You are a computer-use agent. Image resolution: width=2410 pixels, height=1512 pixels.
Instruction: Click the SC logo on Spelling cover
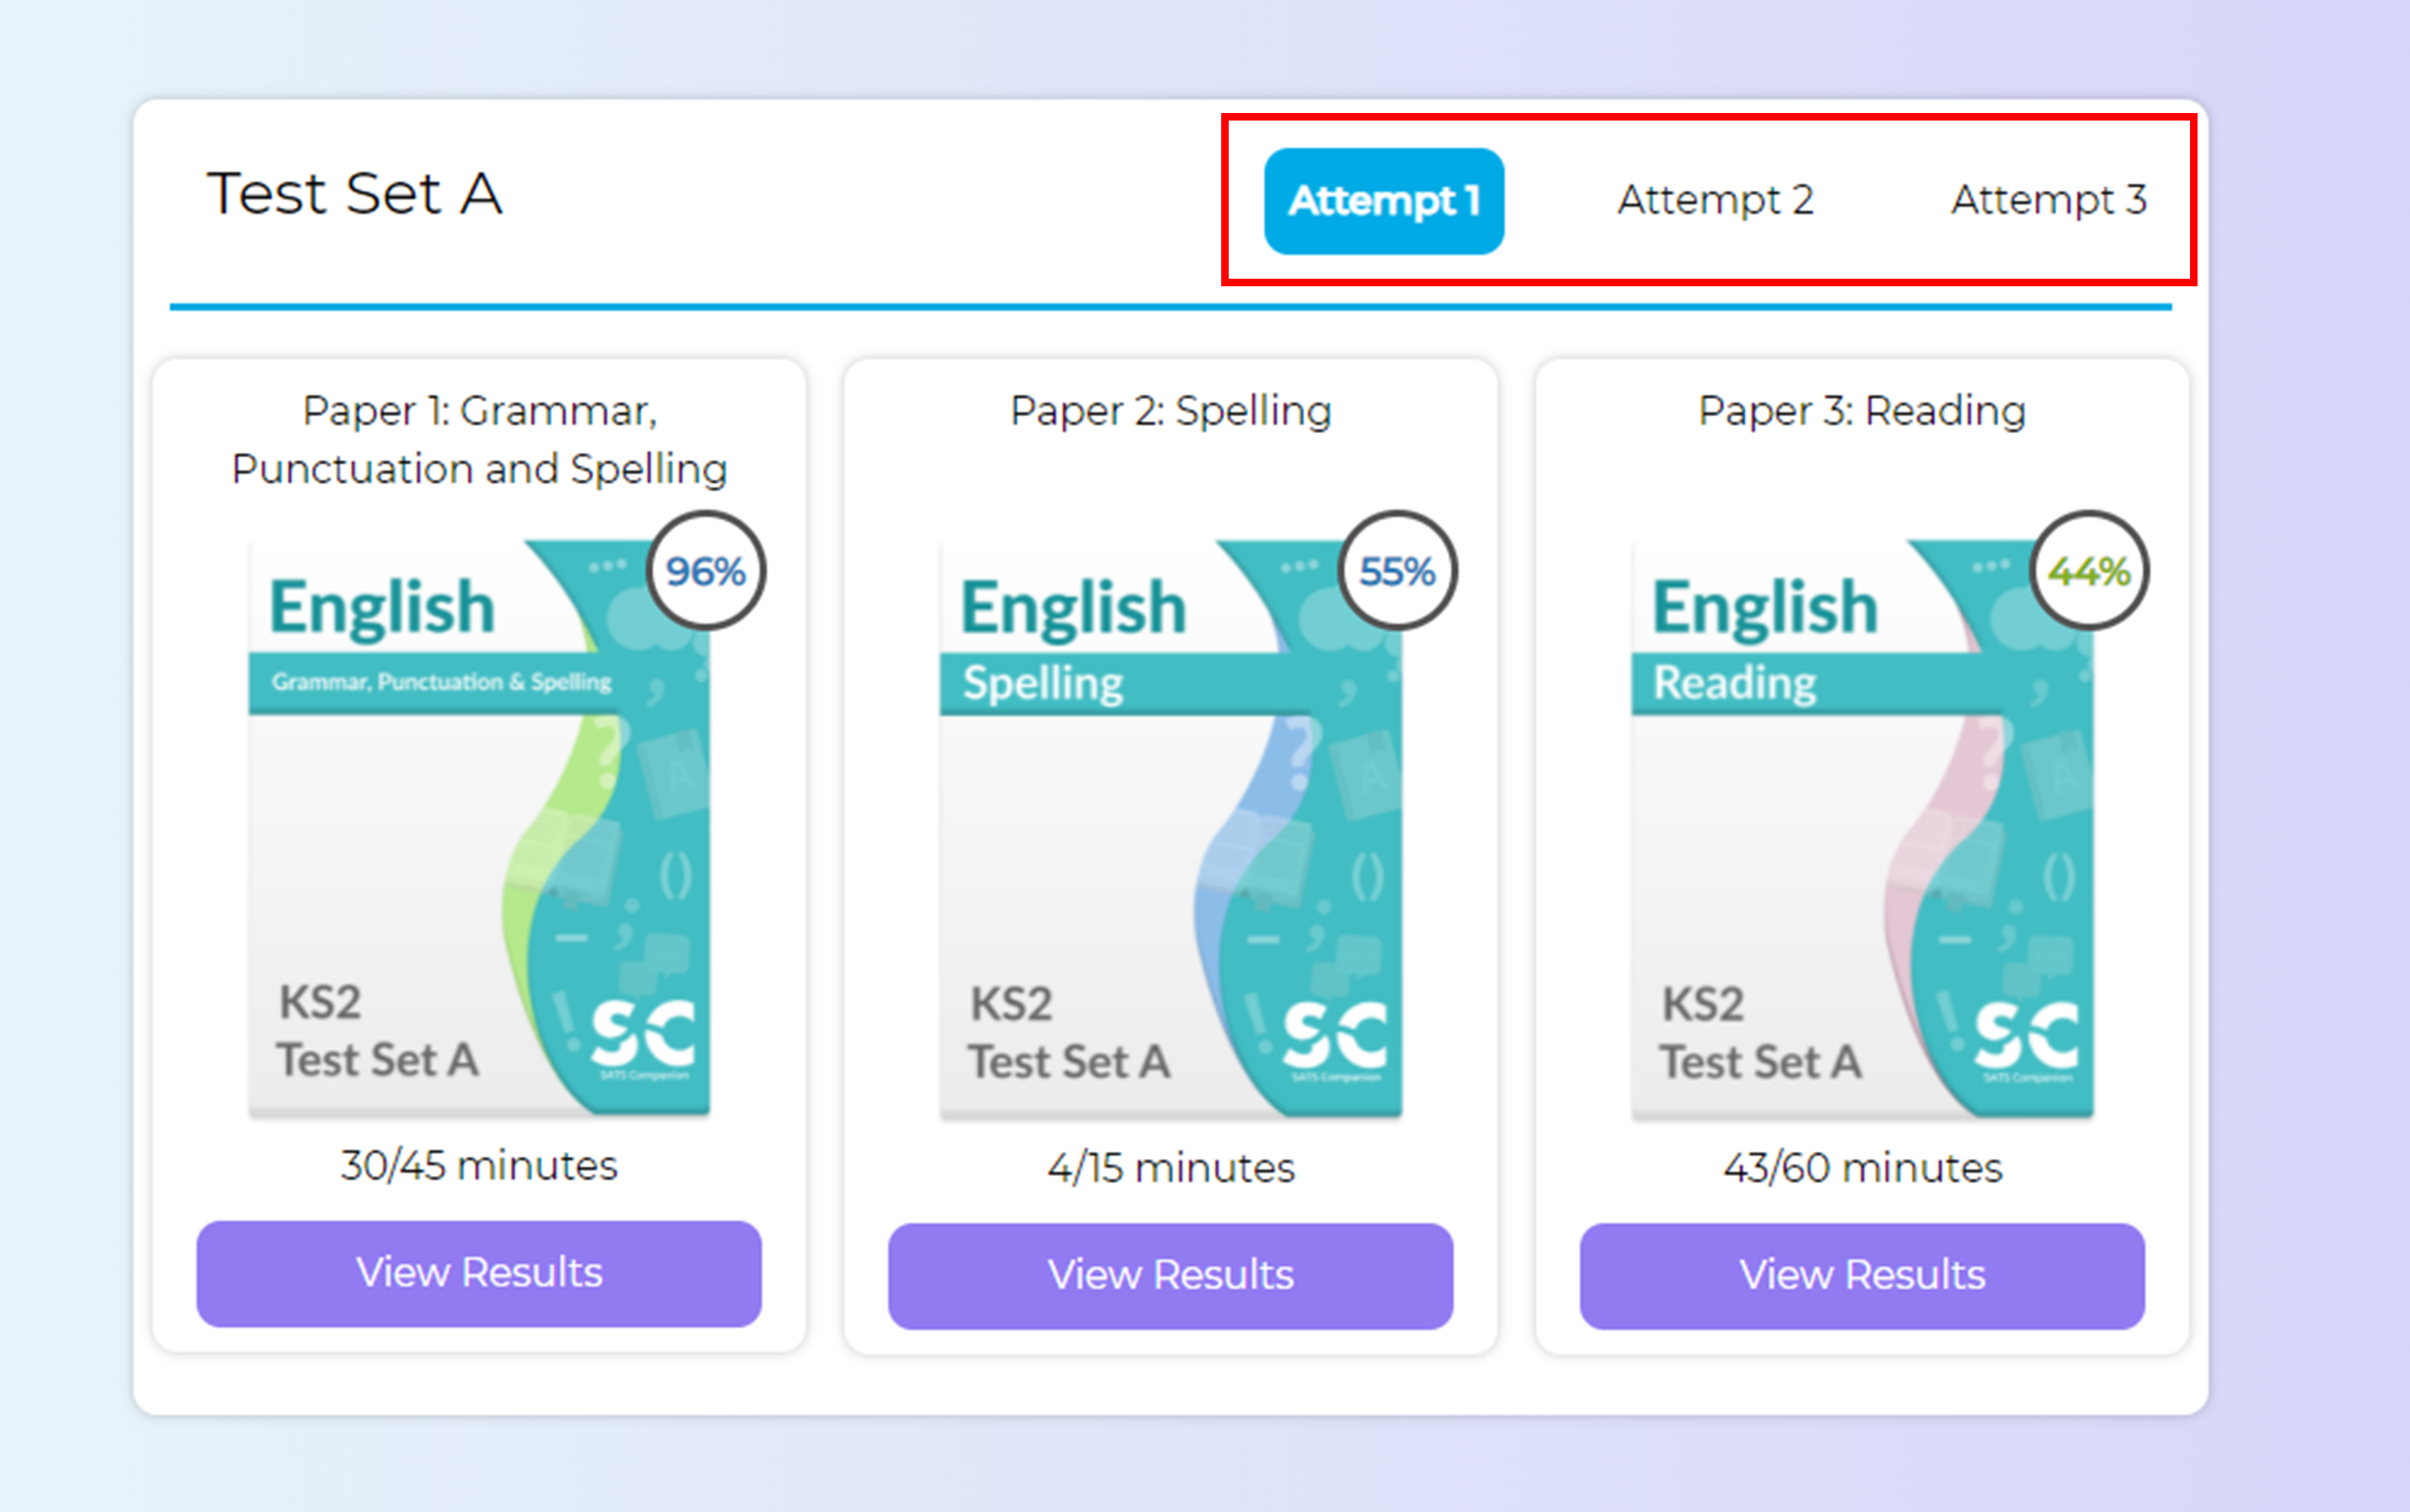click(1334, 1034)
